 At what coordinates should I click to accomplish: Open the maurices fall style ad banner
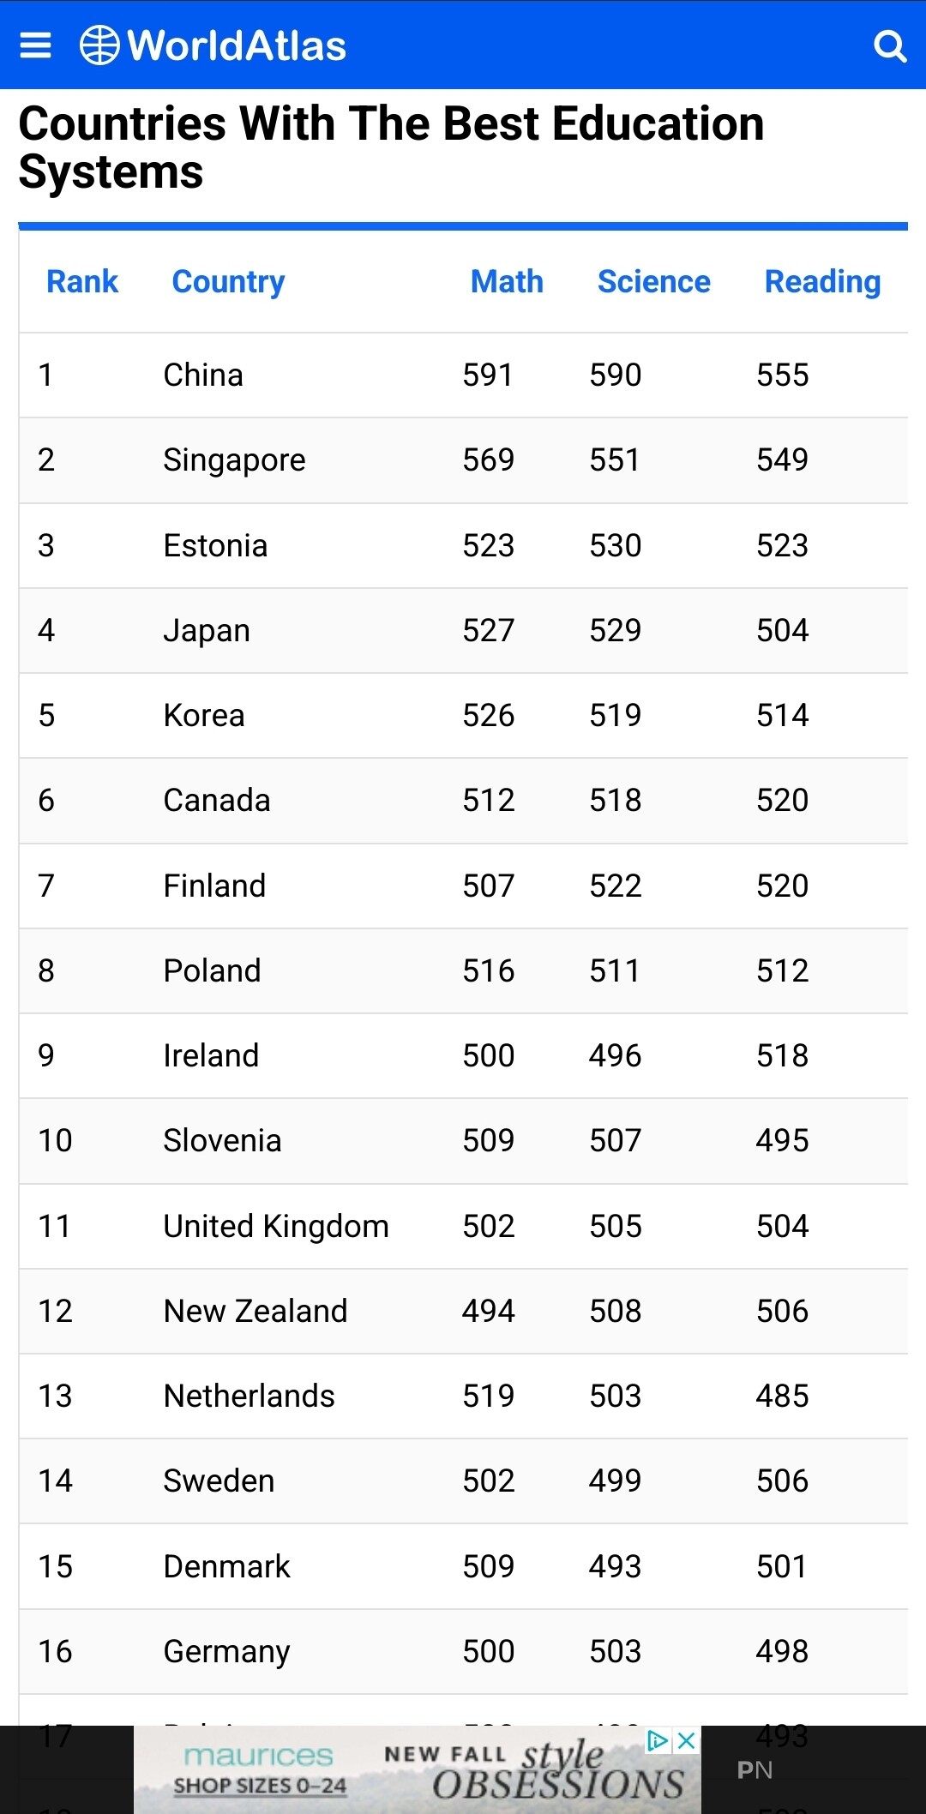412,1771
